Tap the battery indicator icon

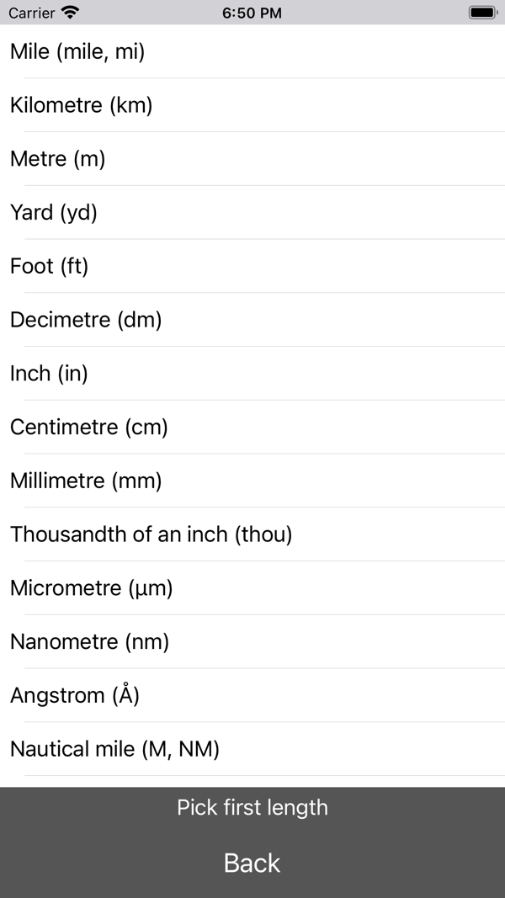click(483, 13)
